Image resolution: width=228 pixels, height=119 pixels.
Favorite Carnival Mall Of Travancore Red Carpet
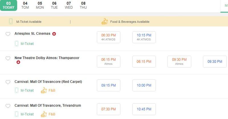click(x=8, y=82)
